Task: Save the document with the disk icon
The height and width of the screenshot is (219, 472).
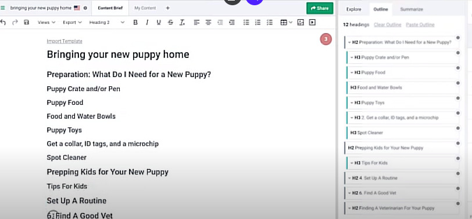Action: click(26, 22)
